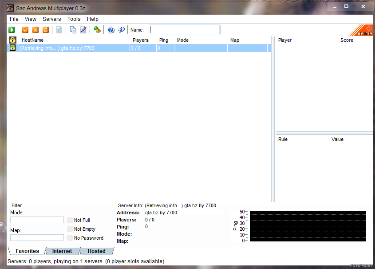Enable the Not Full filter checkbox
The height and width of the screenshot is (269, 375).
point(70,220)
